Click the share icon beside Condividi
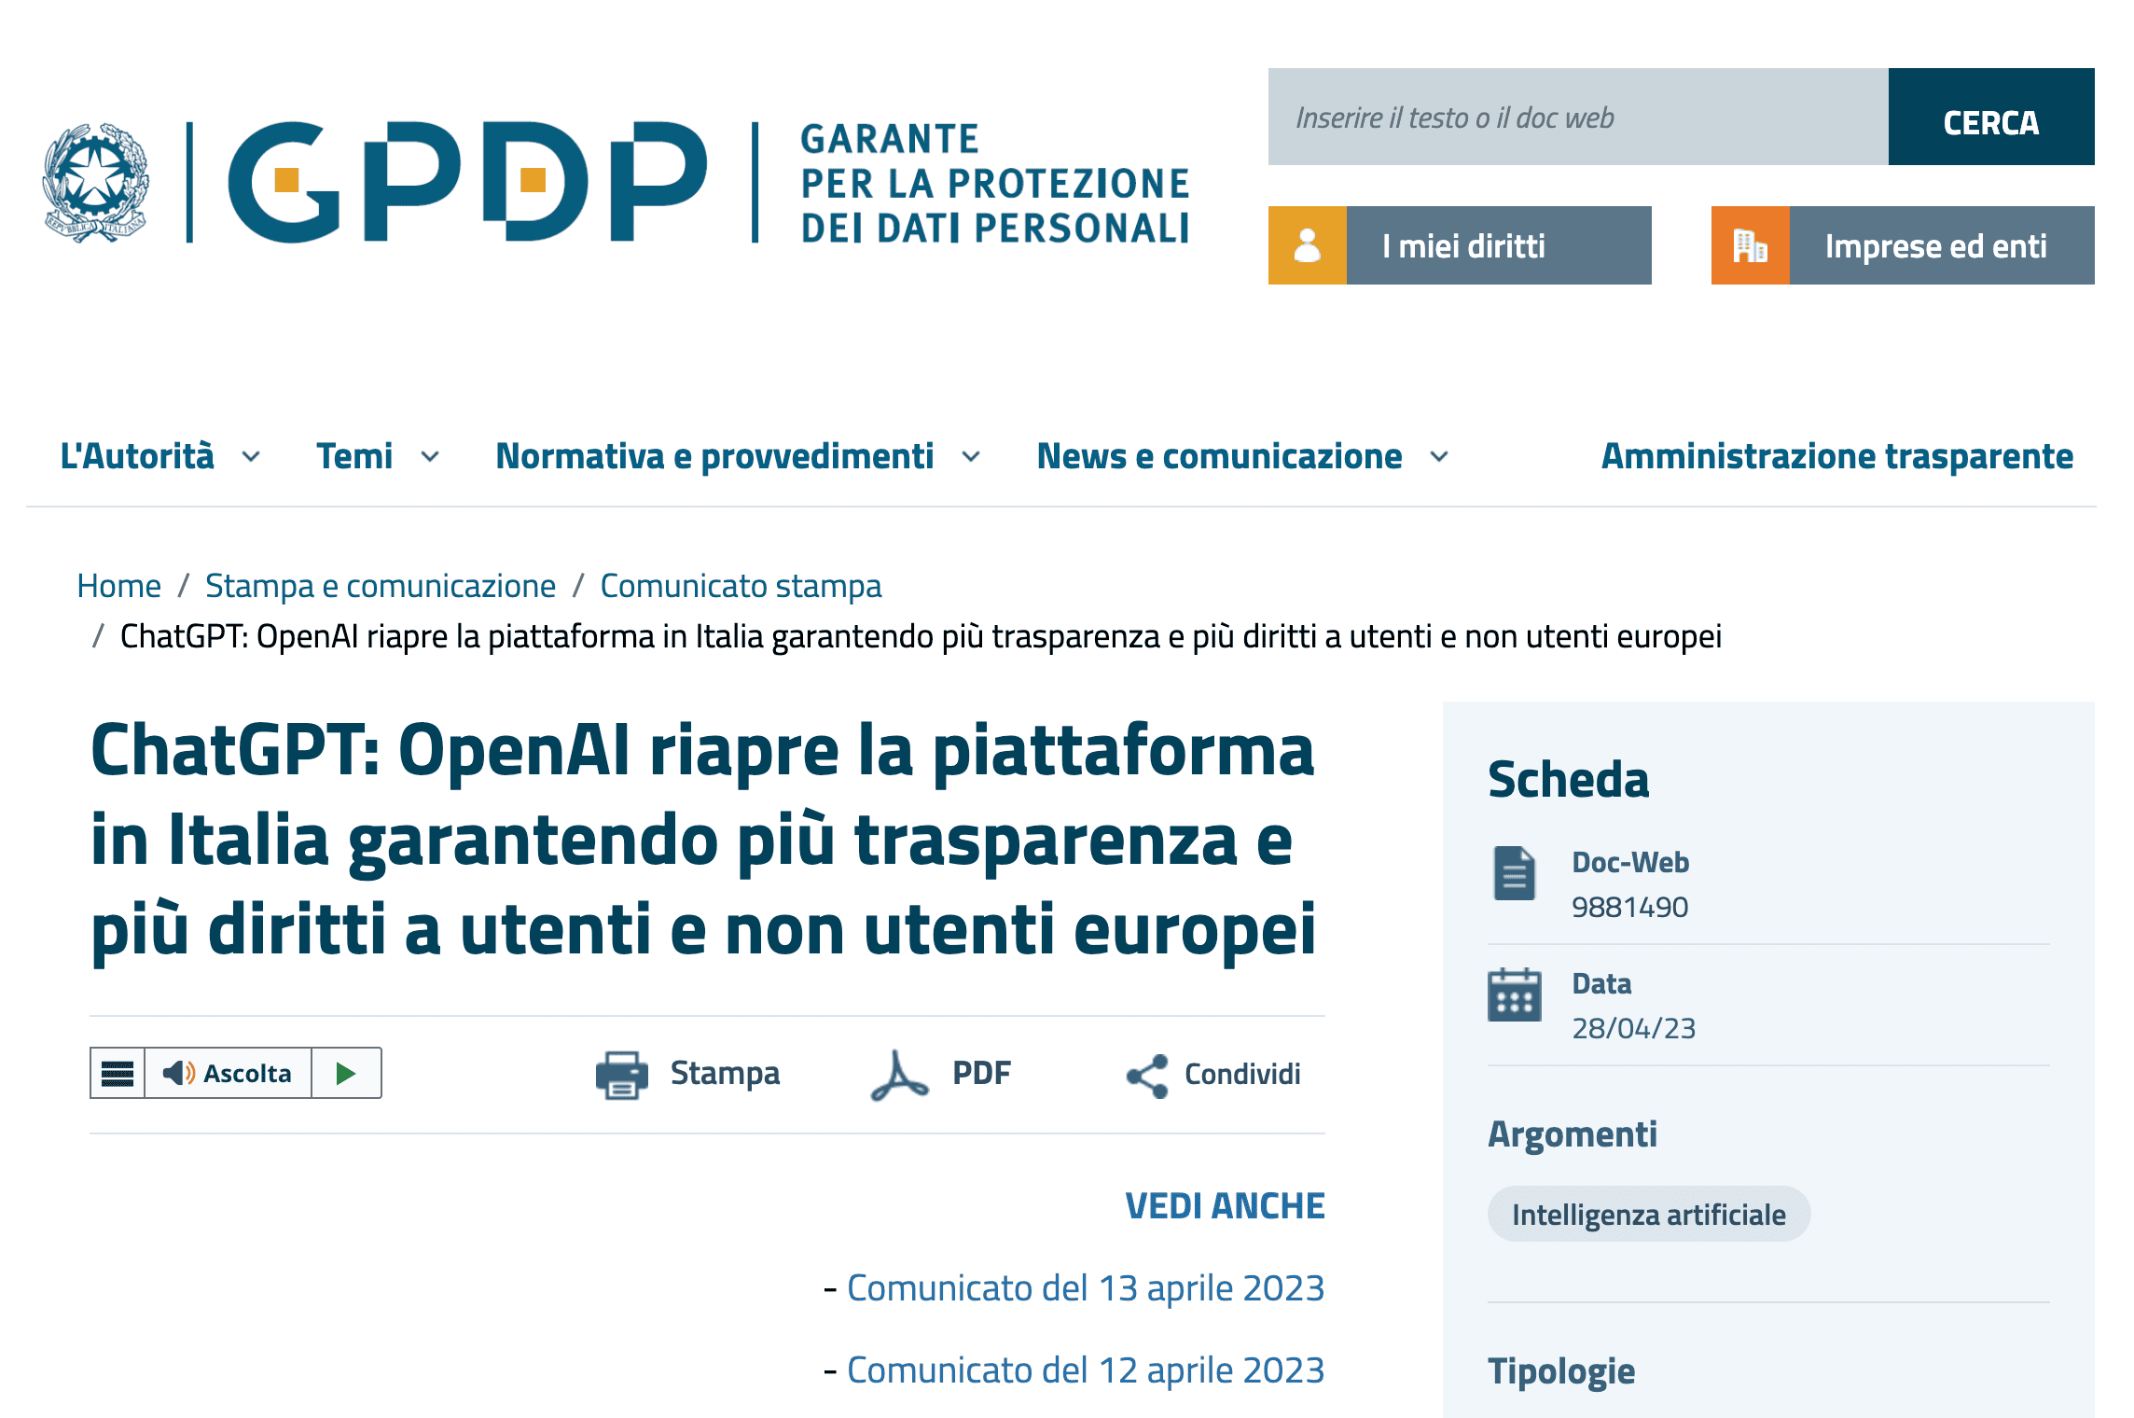This screenshot has width=2134, height=1418. click(1147, 1076)
